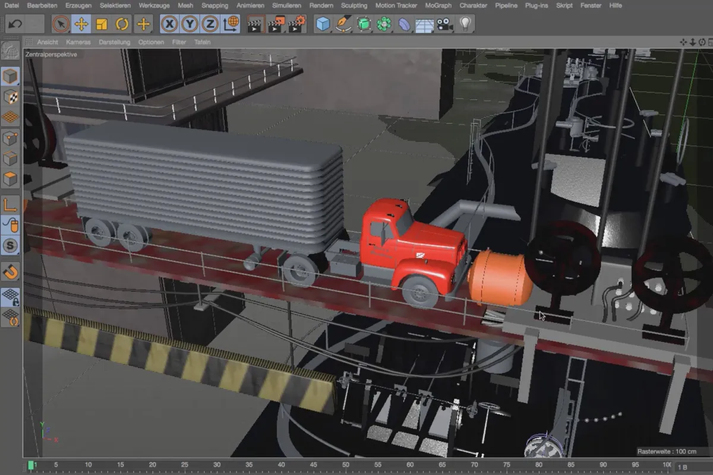This screenshot has width=713, height=475.
Task: Open the Bend deformer icon
Action: 404,24
